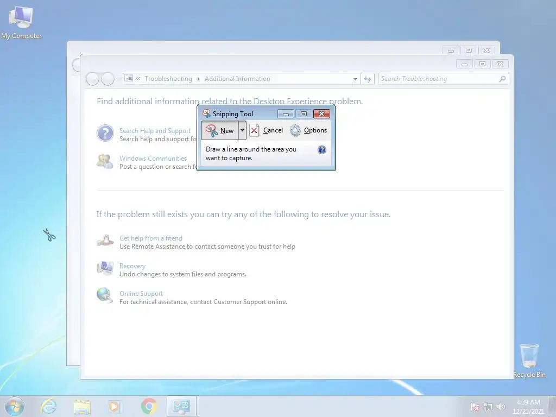Open the New snip type dropdown arrow
This screenshot has height=417, width=556.
pyautogui.click(x=242, y=130)
